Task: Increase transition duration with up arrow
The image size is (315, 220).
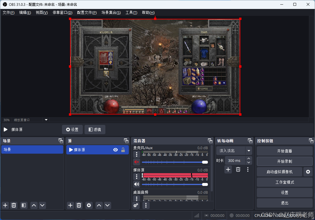Action: (x=249, y=158)
